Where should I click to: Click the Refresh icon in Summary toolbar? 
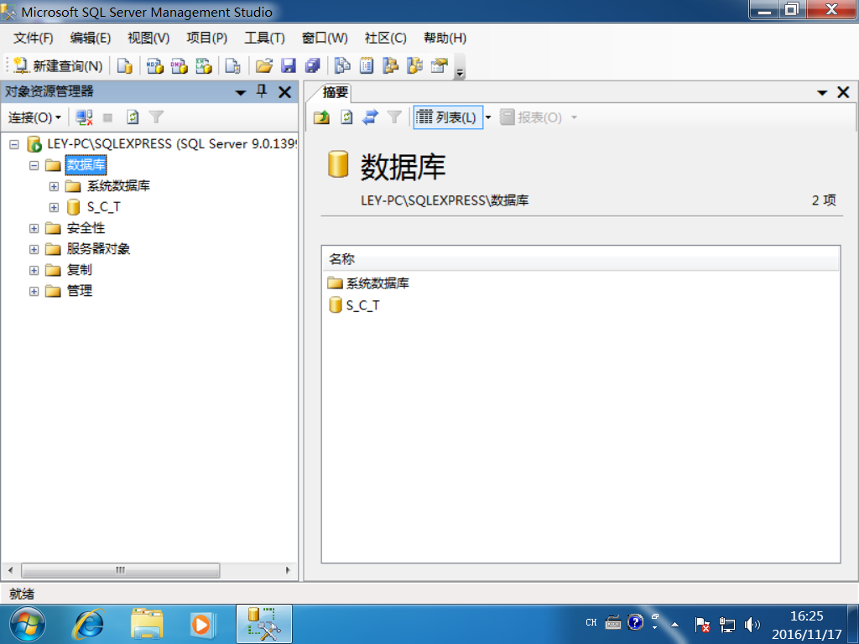tap(346, 117)
